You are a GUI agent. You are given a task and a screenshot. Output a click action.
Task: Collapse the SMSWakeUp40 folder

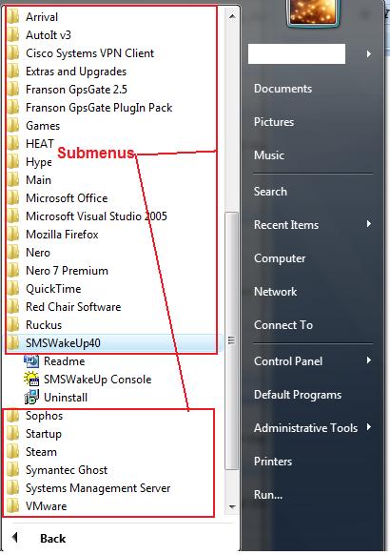[115, 342]
